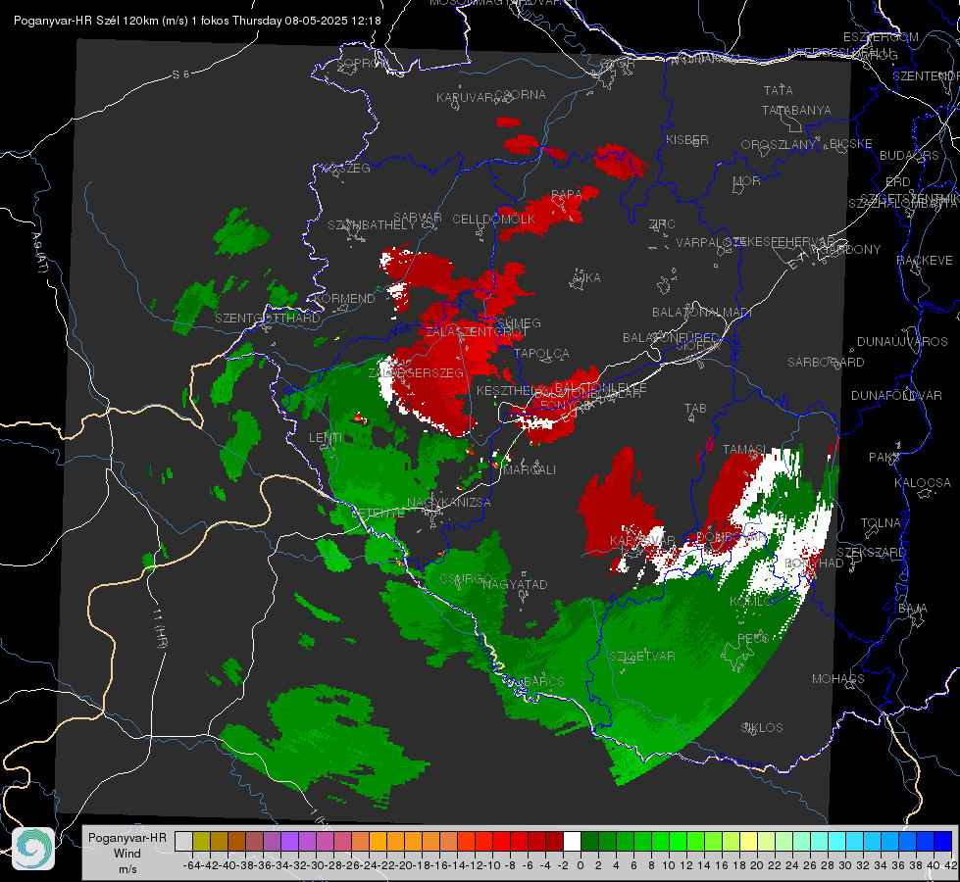This screenshot has width=960, height=882.
Task: Click the dark green swatch right of 0
Action: 589,841
